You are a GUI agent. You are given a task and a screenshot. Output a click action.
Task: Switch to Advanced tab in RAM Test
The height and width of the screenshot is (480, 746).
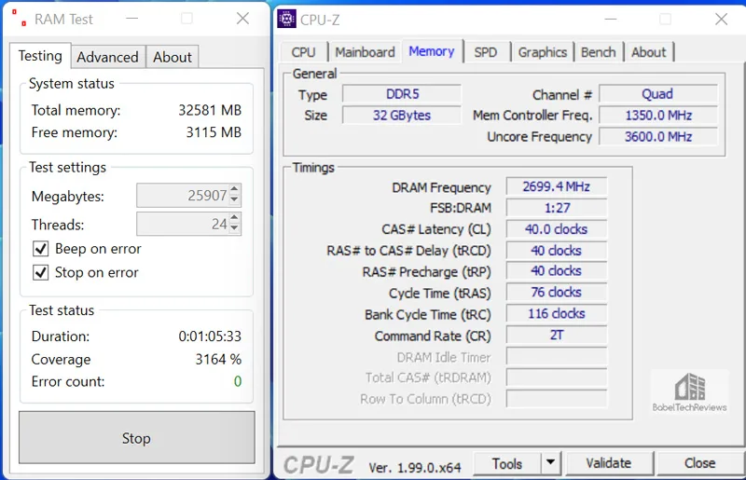point(107,57)
